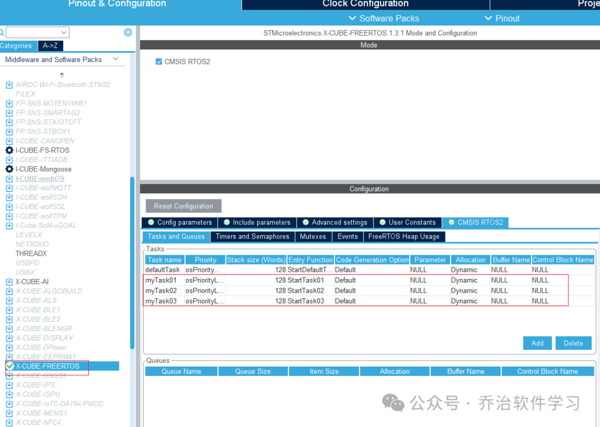600x427 pixels.
Task: Click download icon beside X-CUBE-AI
Action: 9,282
